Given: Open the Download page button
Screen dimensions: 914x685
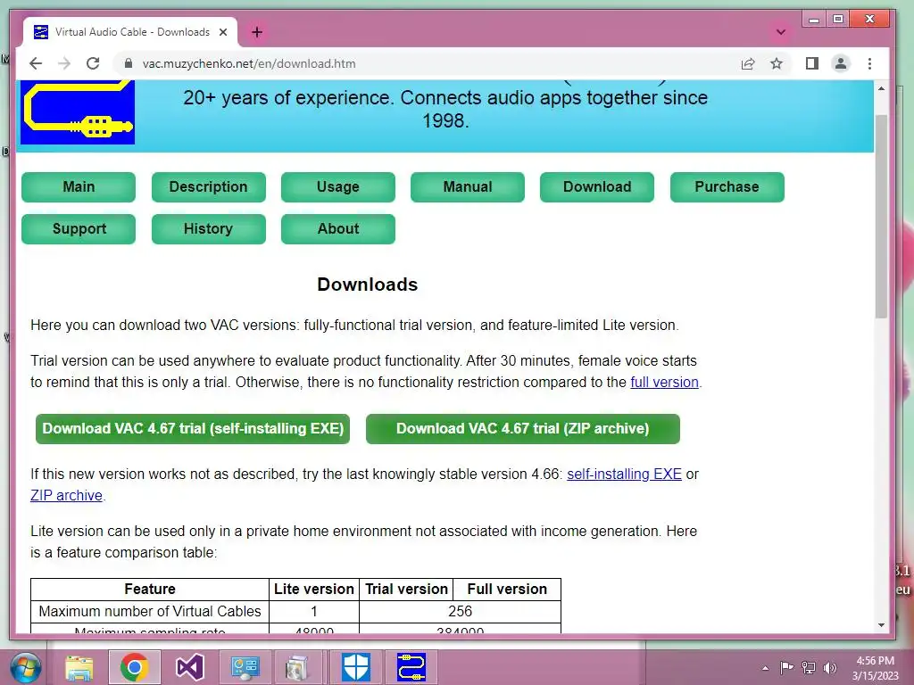Looking at the screenshot, I should point(597,187).
